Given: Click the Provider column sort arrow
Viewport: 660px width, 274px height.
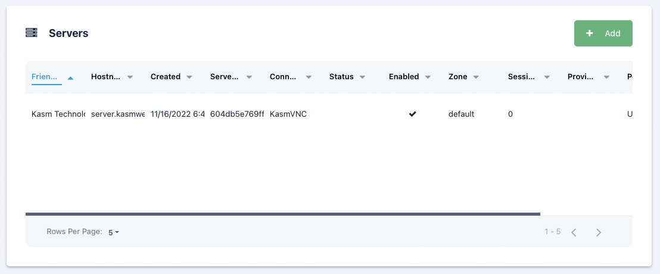Looking at the screenshot, I should coord(606,77).
